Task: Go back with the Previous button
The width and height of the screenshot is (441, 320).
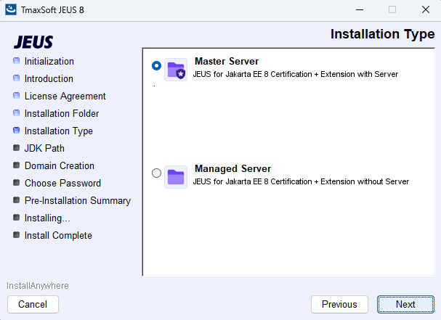Action: tap(339, 304)
